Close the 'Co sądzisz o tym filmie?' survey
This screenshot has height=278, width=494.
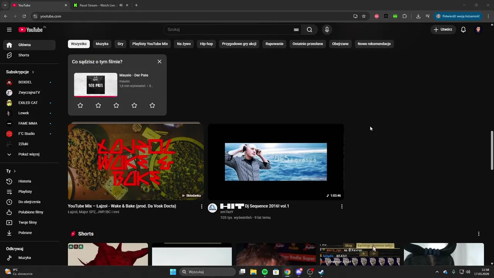coord(159,62)
